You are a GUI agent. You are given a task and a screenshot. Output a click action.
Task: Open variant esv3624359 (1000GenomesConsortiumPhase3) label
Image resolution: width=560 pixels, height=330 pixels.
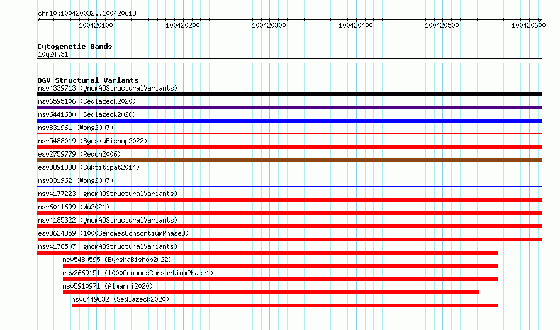click(x=113, y=233)
